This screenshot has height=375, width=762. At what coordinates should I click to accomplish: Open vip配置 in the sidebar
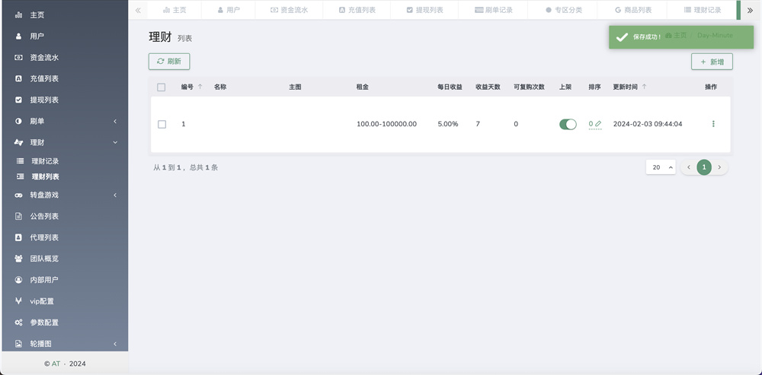pyautogui.click(x=42, y=301)
